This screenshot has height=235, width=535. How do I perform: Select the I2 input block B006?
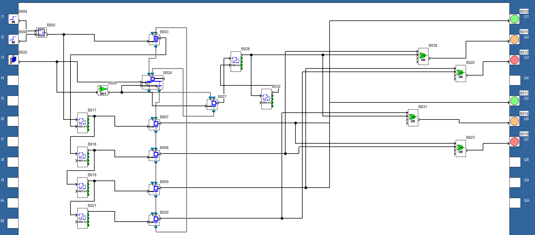[13, 39]
